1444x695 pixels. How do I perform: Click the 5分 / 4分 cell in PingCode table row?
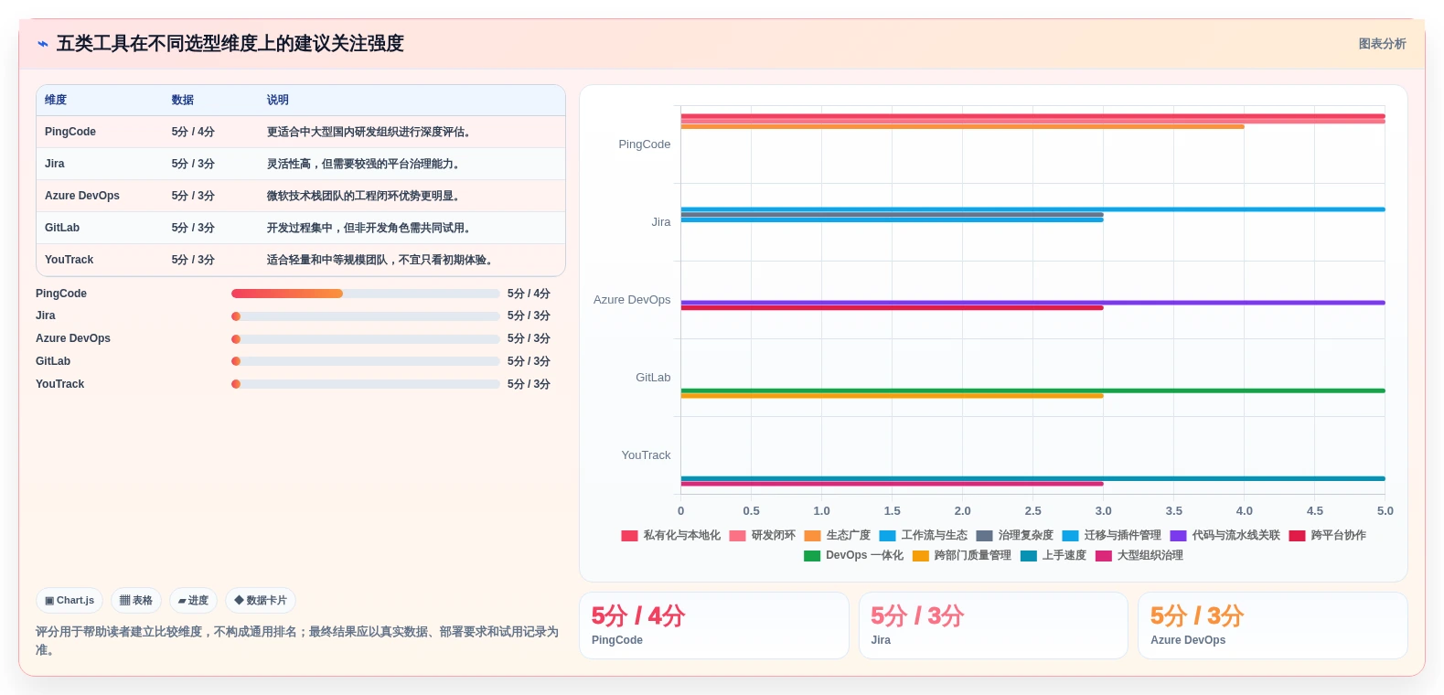pos(193,132)
